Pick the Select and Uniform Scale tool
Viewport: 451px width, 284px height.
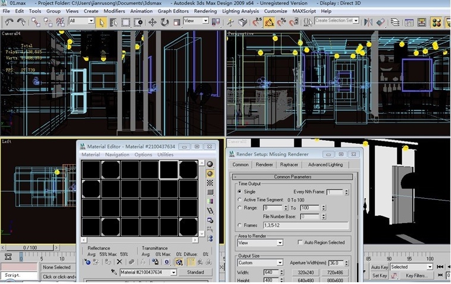click(176, 22)
